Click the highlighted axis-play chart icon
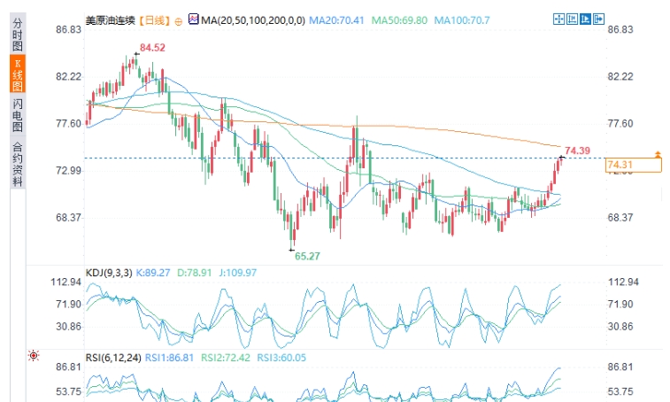The image size is (670, 402). pyautogui.click(x=585, y=19)
